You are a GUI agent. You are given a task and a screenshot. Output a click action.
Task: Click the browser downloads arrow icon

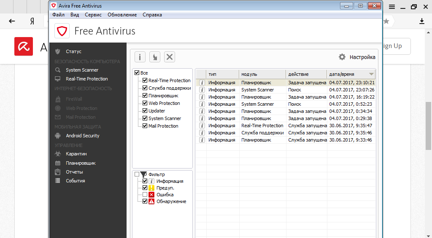point(421,21)
